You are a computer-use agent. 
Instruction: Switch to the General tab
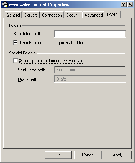pos(13,15)
